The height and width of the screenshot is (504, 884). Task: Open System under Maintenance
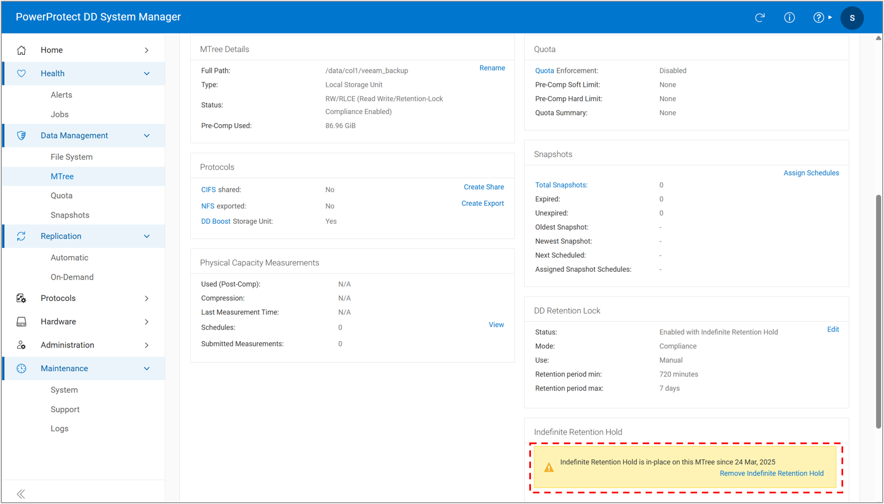click(x=64, y=390)
